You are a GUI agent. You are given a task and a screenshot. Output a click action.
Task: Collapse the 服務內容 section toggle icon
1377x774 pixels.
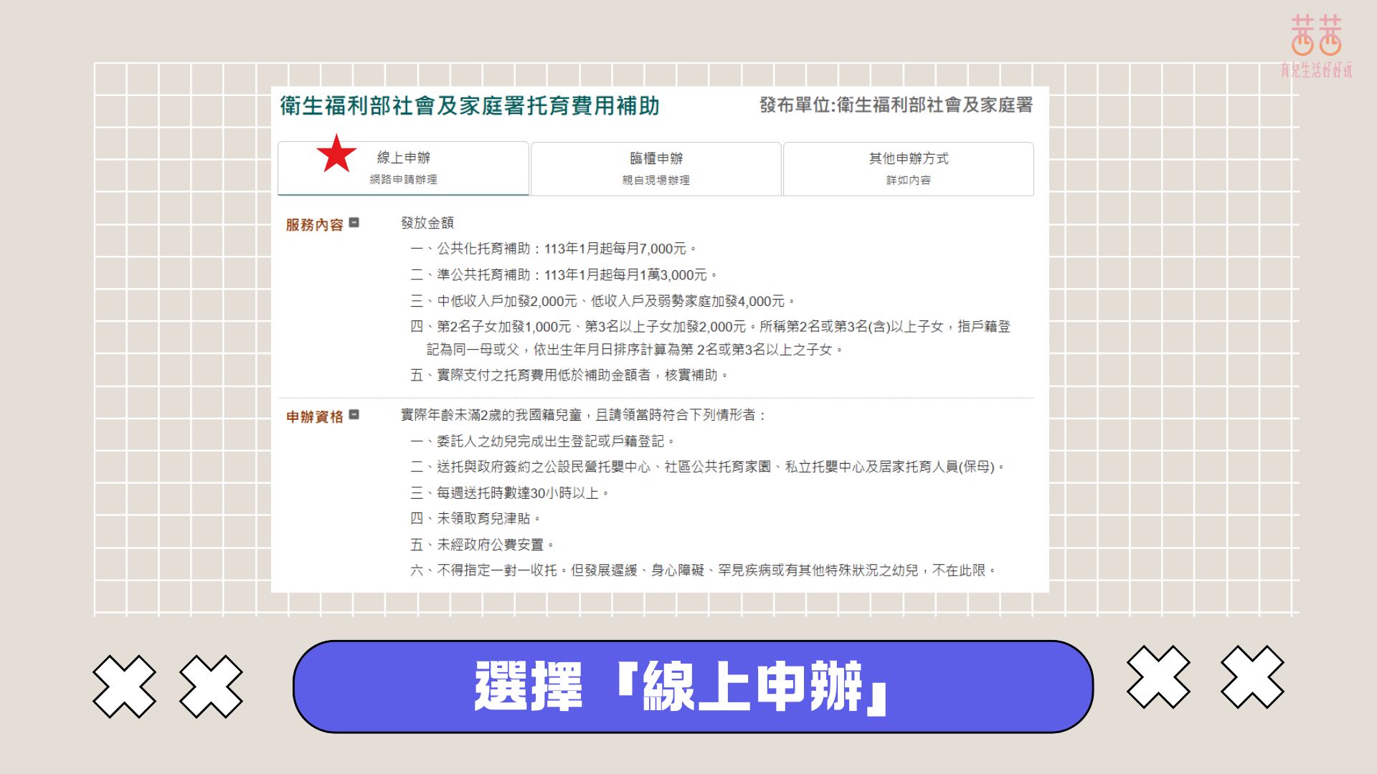pyautogui.click(x=354, y=223)
